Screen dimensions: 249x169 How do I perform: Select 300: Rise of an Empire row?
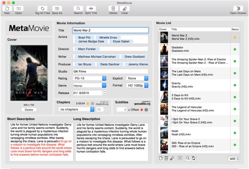[x=199, y=145]
